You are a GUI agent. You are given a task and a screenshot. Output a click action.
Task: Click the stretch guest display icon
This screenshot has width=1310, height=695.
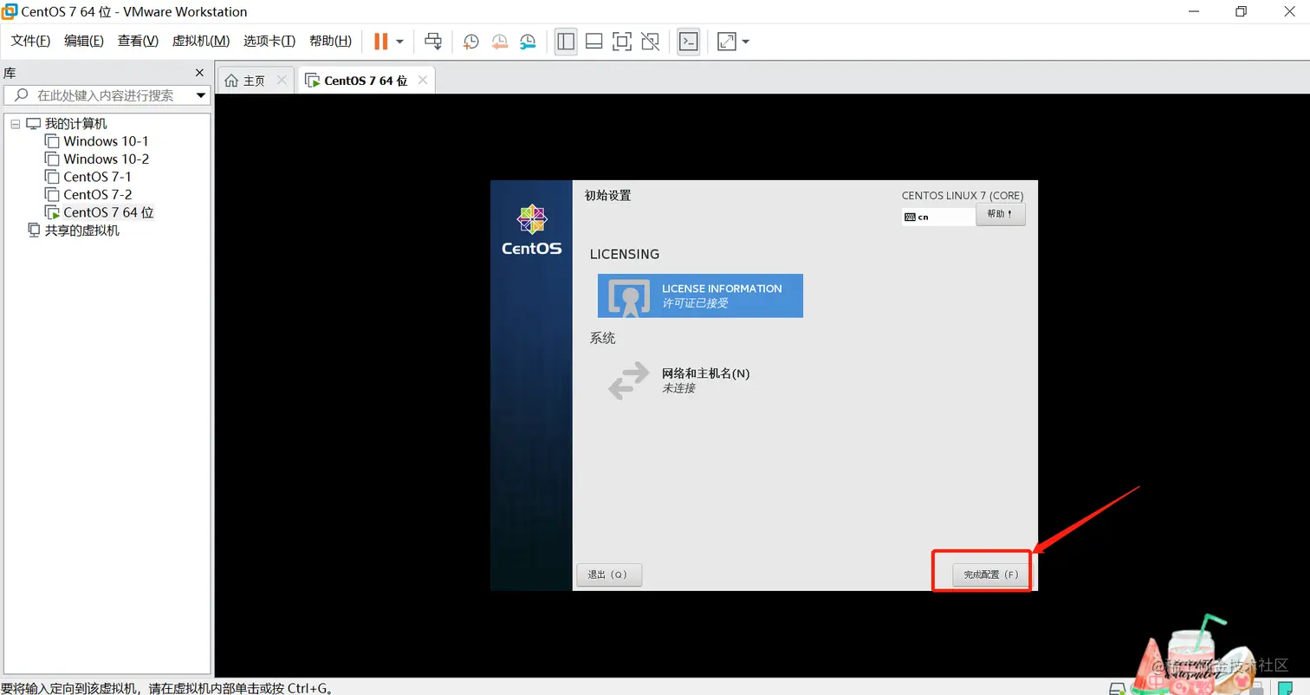tap(727, 41)
